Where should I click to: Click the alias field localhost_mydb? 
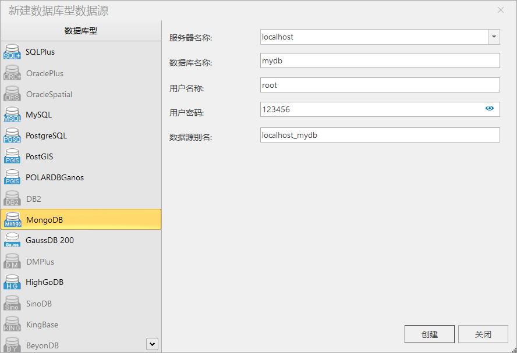pos(380,135)
